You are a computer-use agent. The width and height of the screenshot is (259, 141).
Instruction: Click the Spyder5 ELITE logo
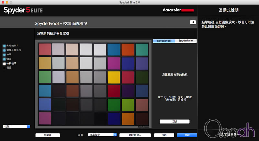[x=23, y=10]
